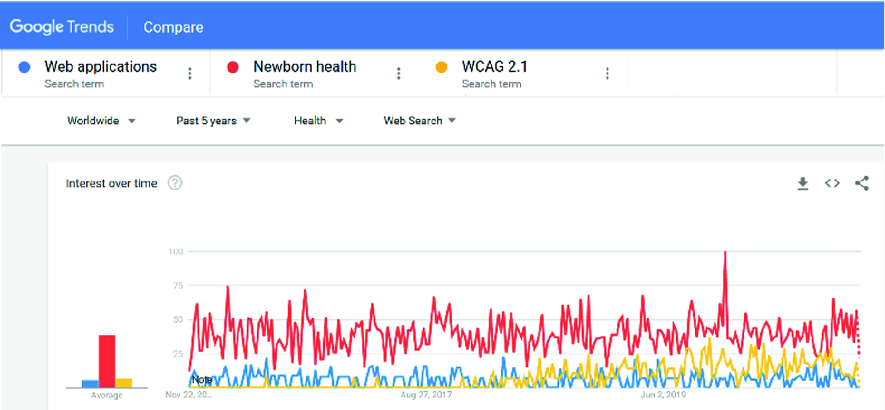Click the red dot for Newborn health
The height and width of the screenshot is (410, 885).
point(234,67)
